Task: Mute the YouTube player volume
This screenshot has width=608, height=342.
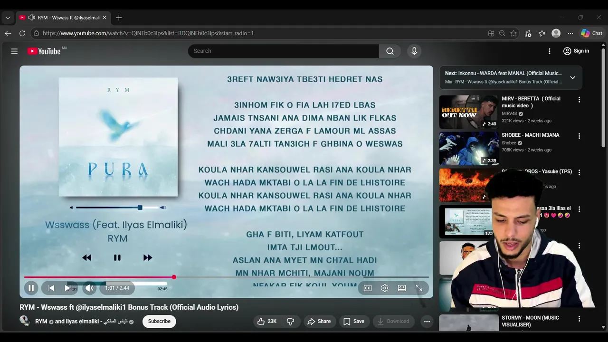Action: (89, 288)
